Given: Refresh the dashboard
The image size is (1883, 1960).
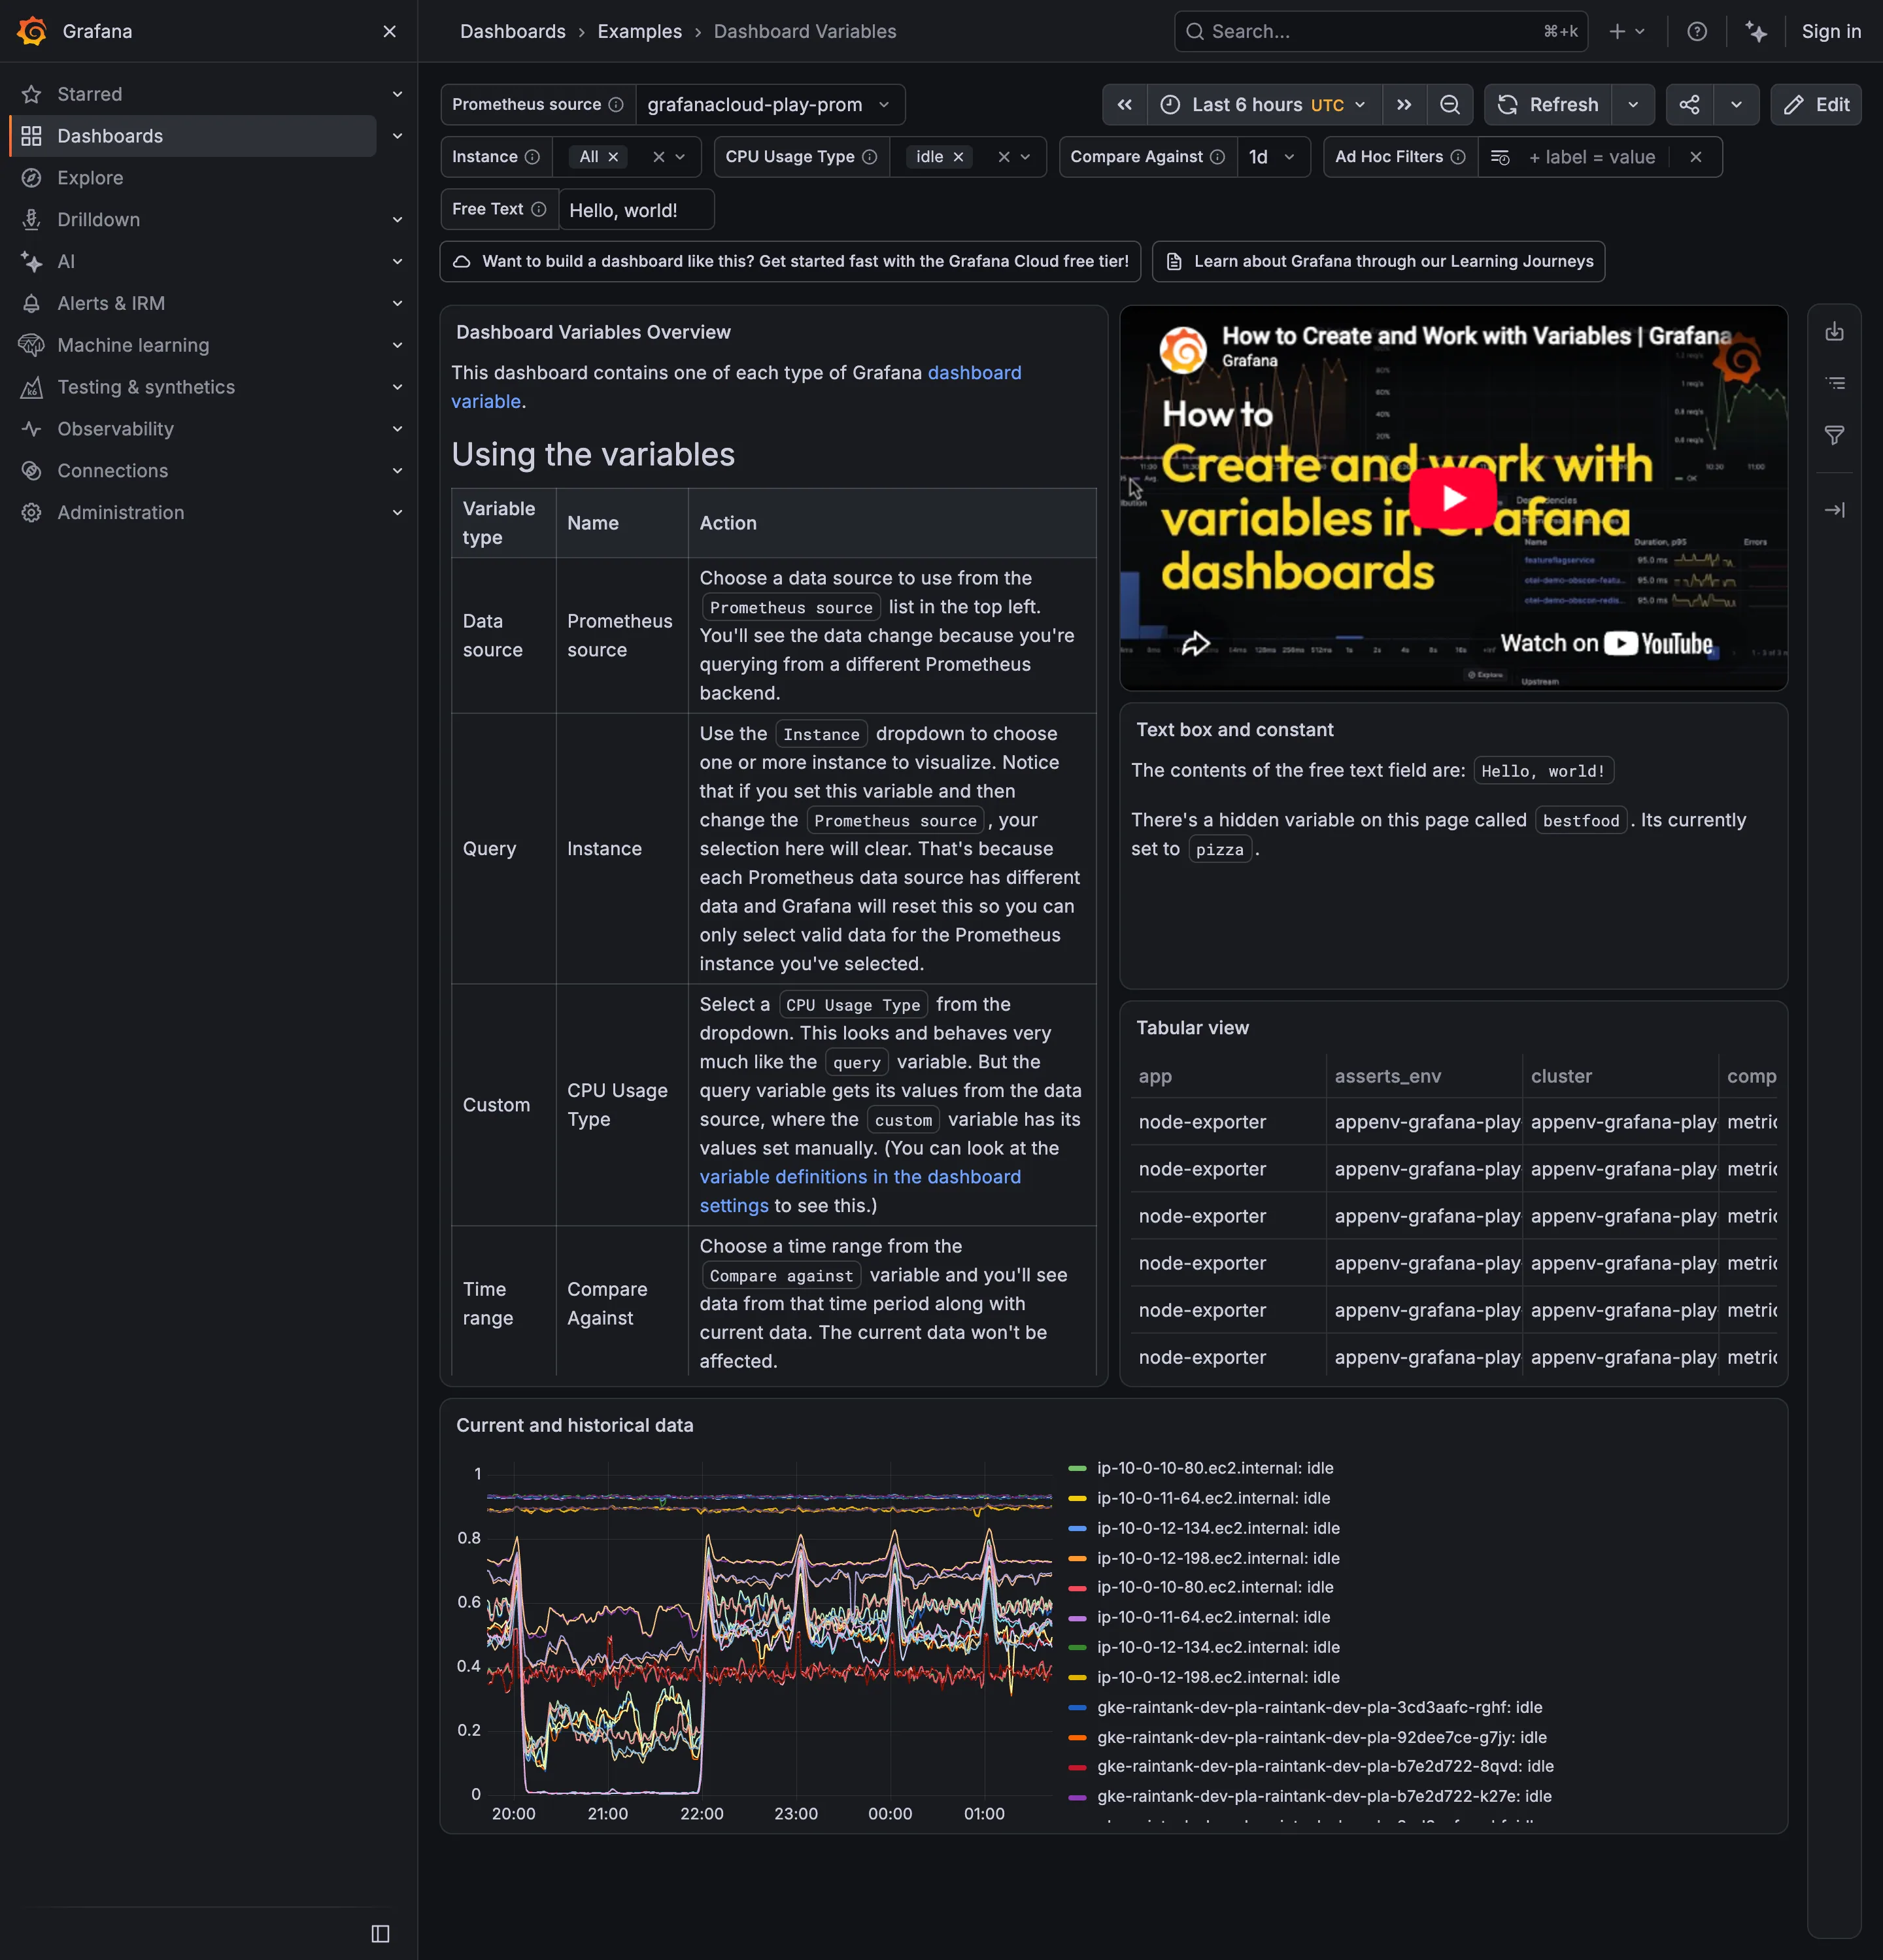Looking at the screenshot, I should (1548, 105).
